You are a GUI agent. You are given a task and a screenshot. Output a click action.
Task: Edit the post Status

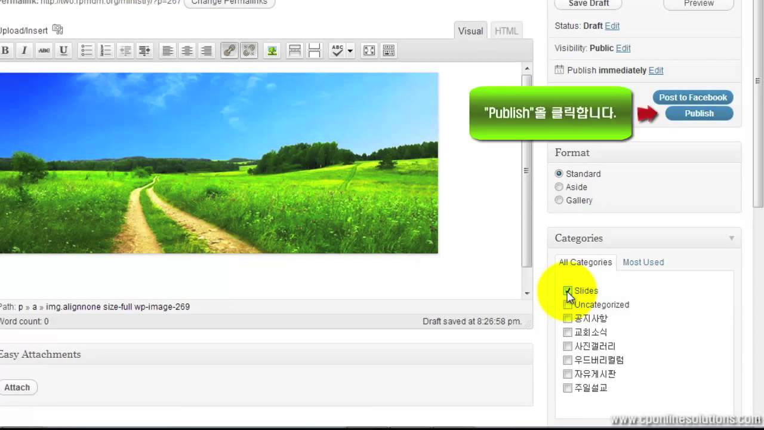tap(612, 26)
